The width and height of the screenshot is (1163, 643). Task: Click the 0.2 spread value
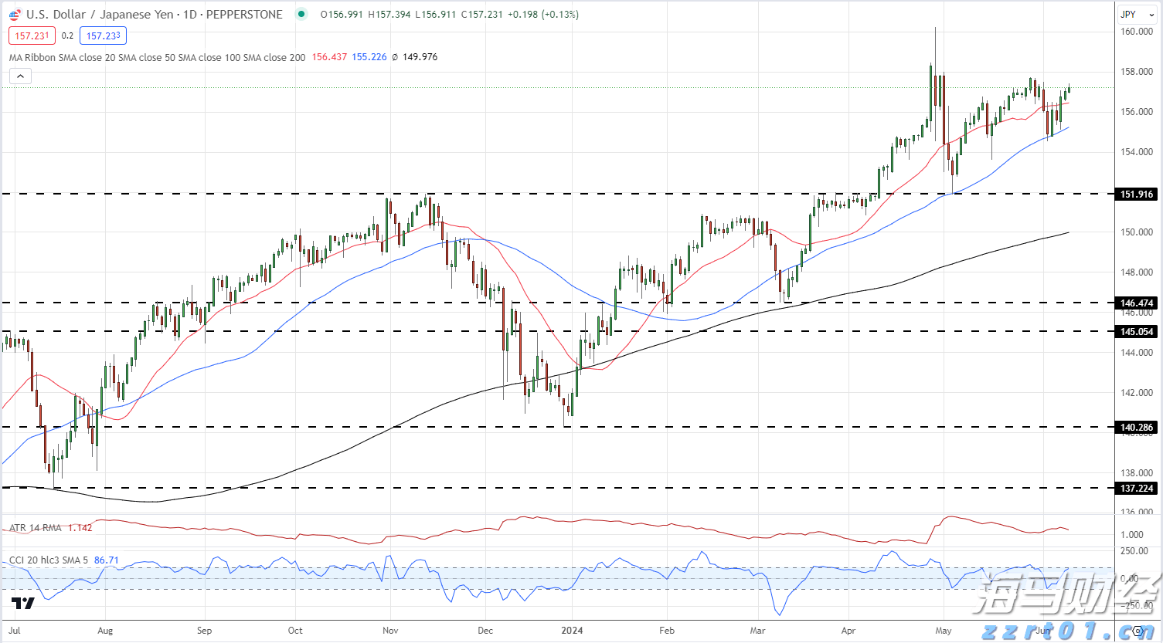coord(67,36)
